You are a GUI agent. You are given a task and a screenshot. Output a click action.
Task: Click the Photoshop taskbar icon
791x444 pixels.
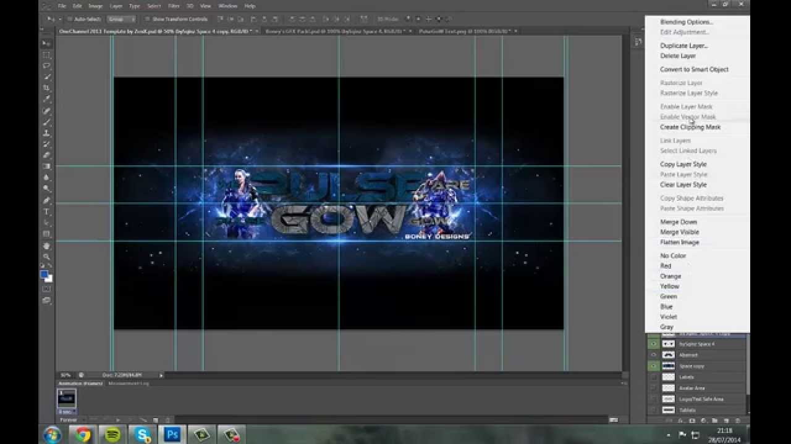[172, 435]
